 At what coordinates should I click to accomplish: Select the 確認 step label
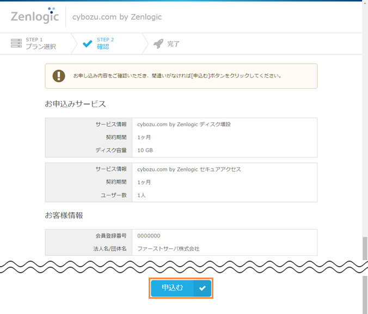click(103, 47)
